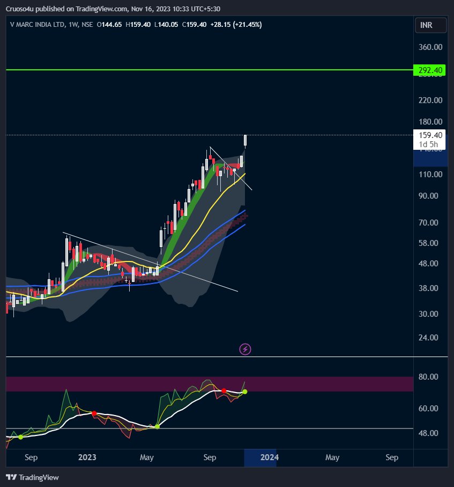
Task: Click the highlighted current-date marker on time axis
Action: point(260,458)
